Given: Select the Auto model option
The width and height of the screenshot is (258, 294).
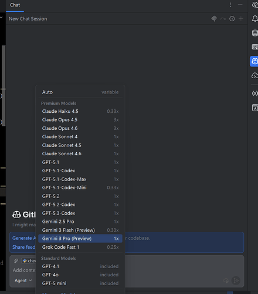Looking at the screenshot, I should pyautogui.click(x=80, y=92).
